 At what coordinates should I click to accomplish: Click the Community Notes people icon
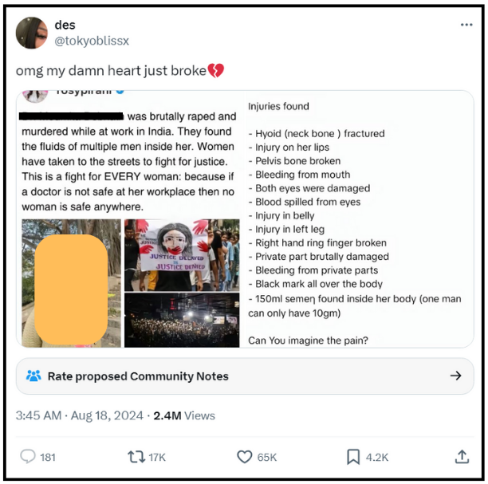33,376
